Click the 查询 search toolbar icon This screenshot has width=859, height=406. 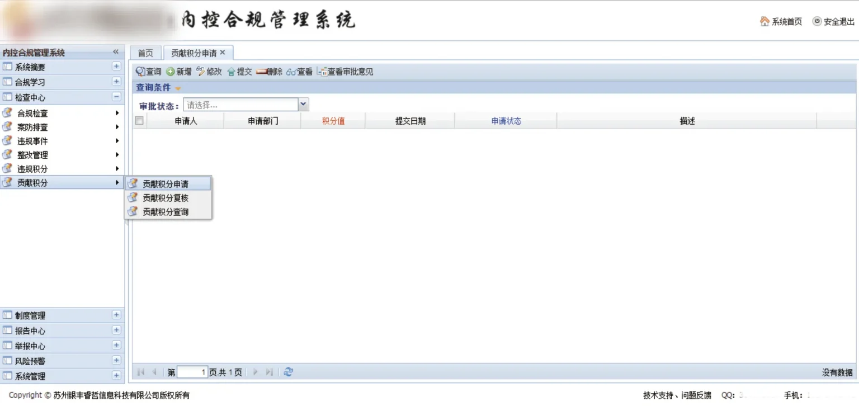coord(140,72)
